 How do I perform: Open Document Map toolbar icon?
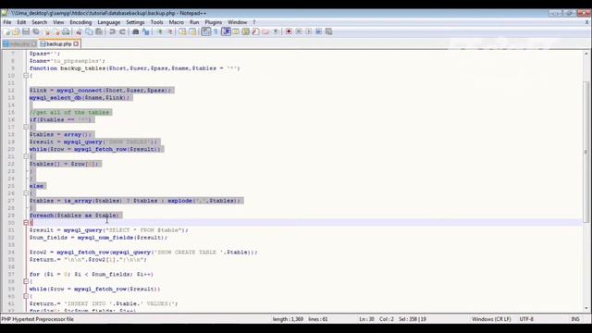(x=245, y=31)
